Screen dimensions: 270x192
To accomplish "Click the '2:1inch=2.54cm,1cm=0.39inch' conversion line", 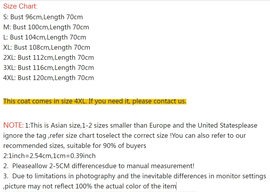I will pos(49,156).
